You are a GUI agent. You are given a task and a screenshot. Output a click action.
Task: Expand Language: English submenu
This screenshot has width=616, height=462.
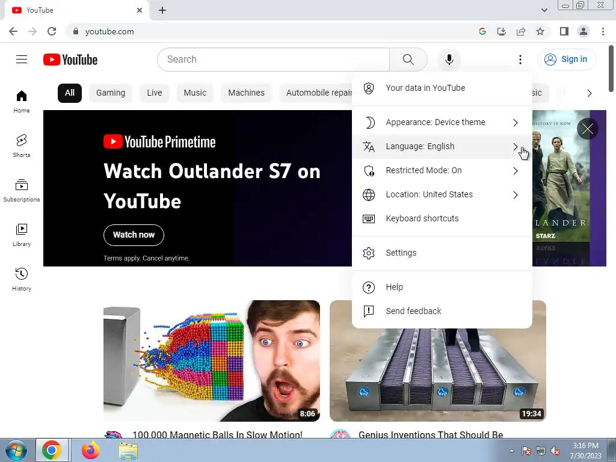tap(442, 147)
